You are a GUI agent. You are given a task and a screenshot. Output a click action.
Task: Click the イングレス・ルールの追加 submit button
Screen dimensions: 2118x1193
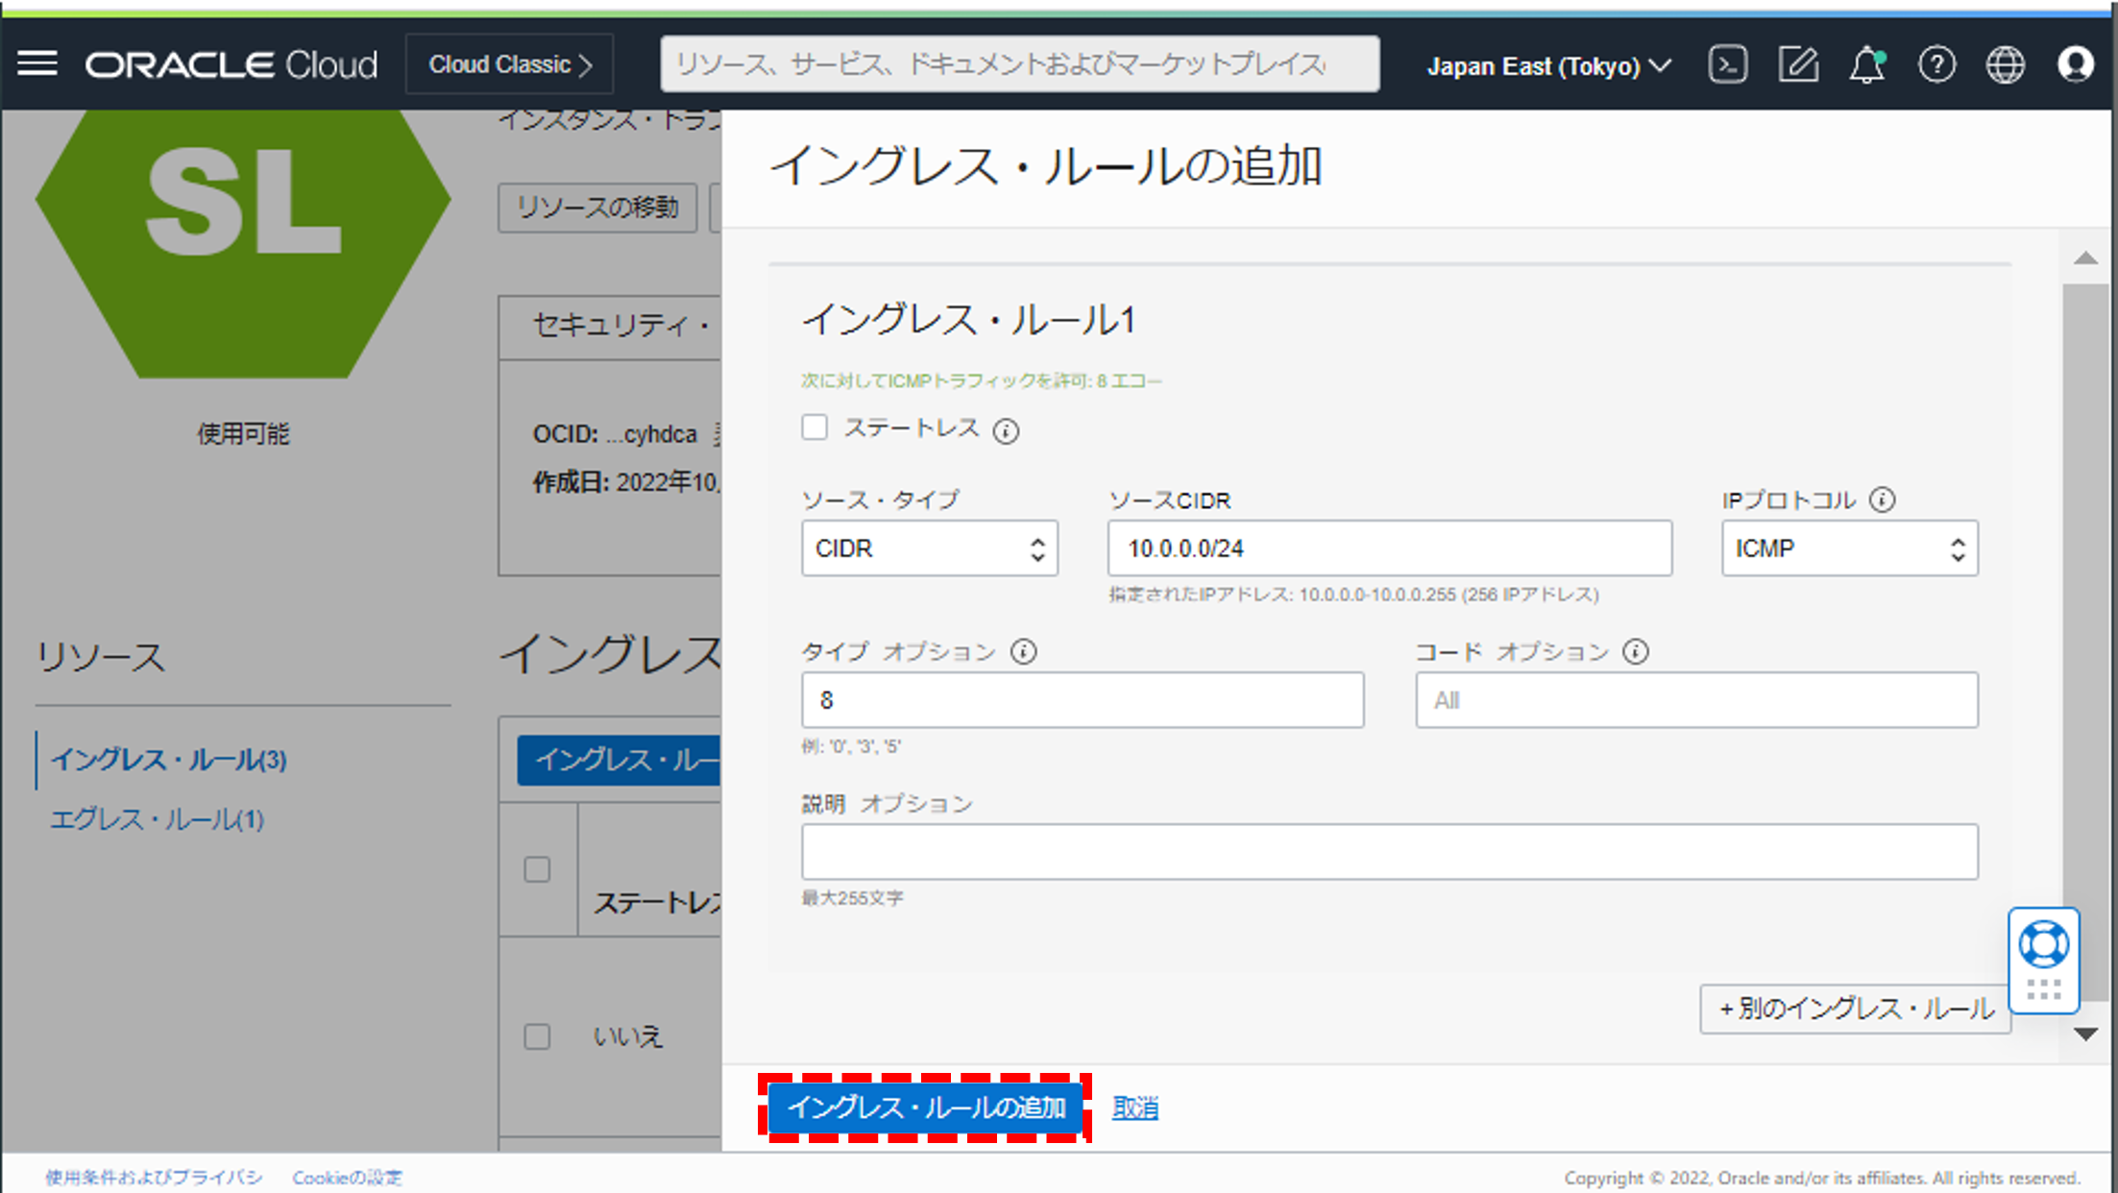927,1107
